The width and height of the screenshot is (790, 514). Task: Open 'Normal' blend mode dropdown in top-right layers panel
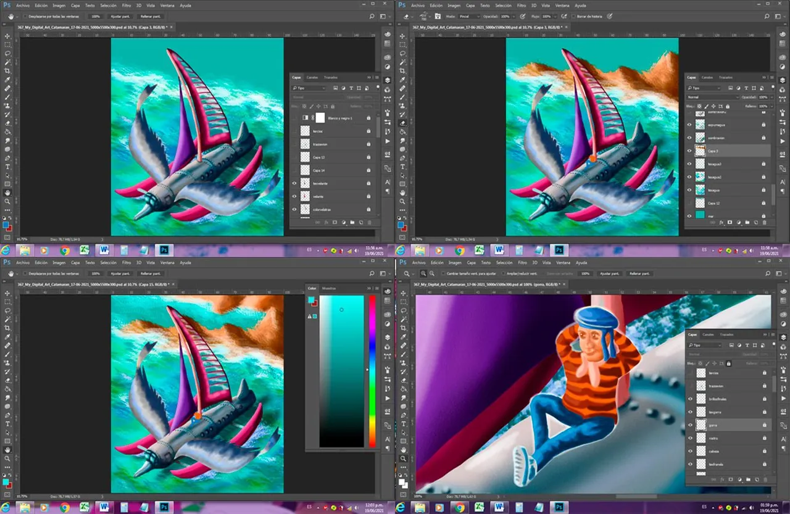tap(713, 97)
